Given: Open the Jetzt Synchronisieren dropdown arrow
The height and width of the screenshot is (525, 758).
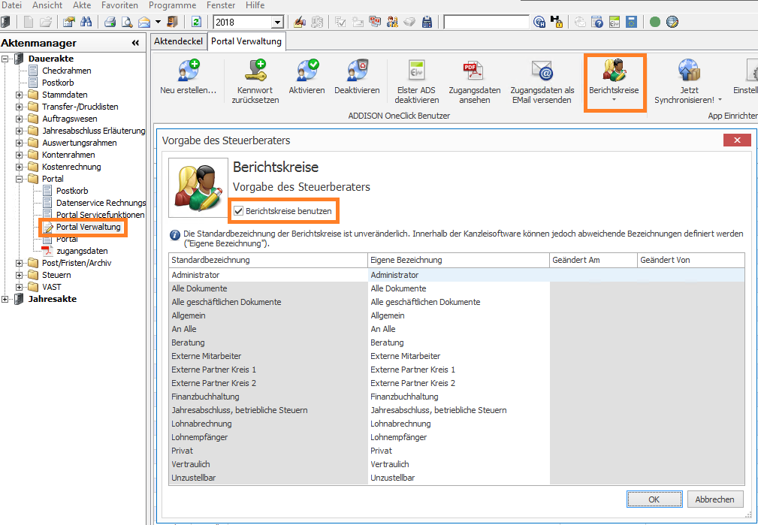Looking at the screenshot, I should tap(720, 100).
